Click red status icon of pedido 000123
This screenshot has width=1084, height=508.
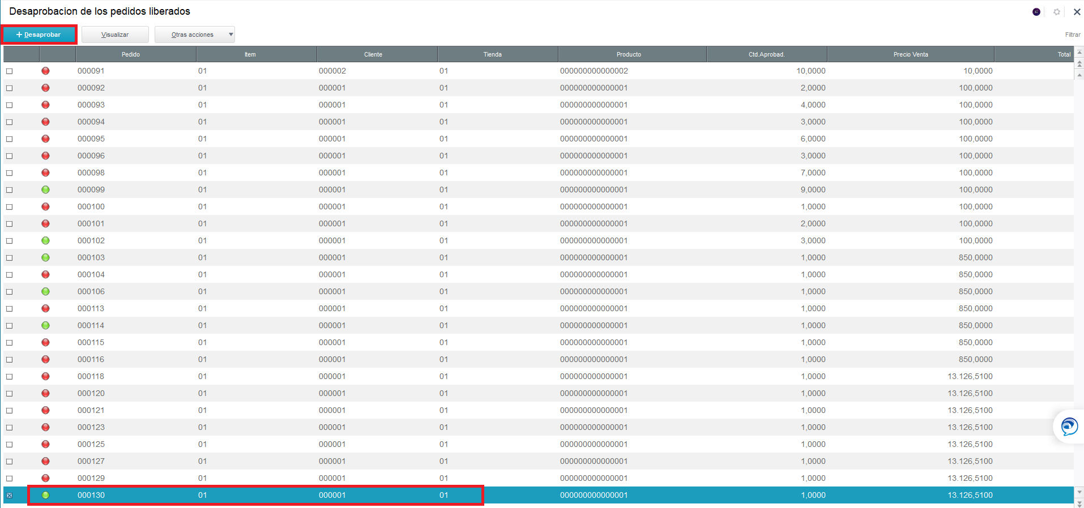click(45, 427)
